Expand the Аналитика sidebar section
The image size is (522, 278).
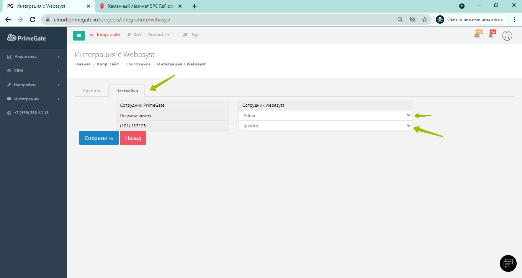click(x=33, y=57)
